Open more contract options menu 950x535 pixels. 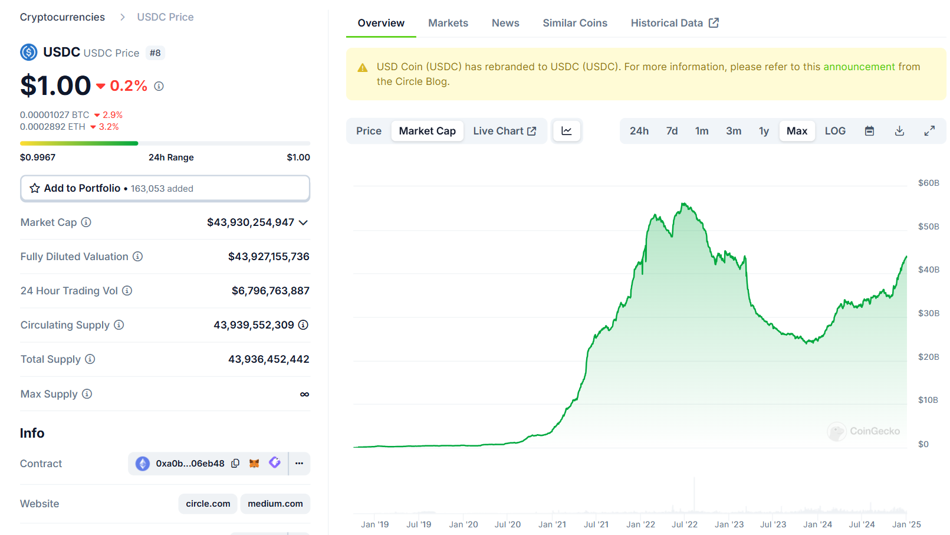[300, 464]
